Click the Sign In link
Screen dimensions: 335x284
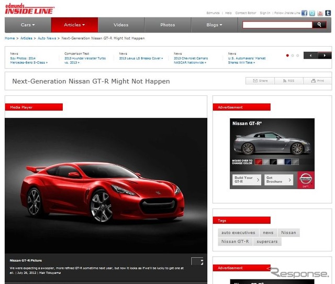click(265, 13)
